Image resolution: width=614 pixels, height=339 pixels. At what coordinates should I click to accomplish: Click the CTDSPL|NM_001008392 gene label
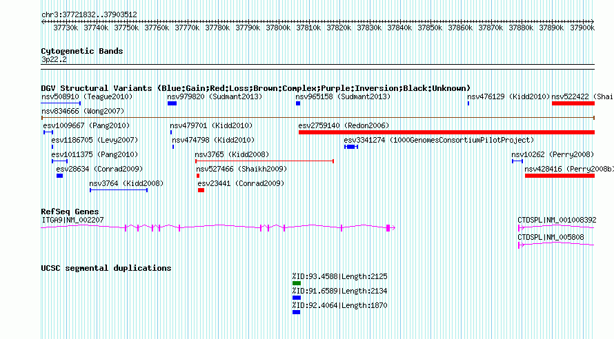pos(557,220)
